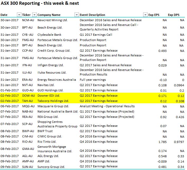
Task: Click the 0.426 Exp DPS value
Action: (180, 117)
